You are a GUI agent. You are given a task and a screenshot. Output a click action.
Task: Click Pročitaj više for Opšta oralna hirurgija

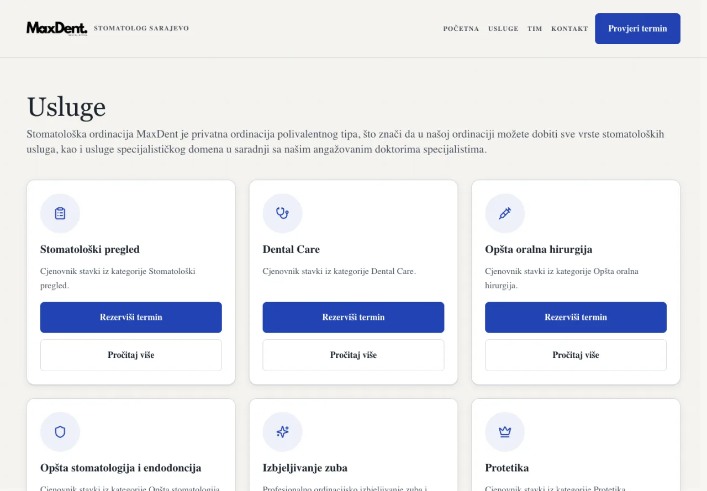[576, 355]
